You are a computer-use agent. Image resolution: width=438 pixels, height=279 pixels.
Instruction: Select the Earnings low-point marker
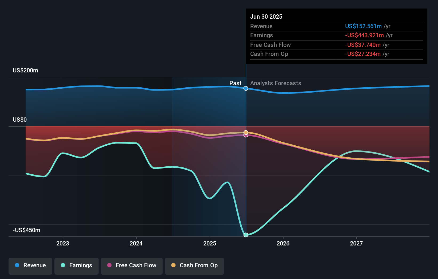pos(246,235)
